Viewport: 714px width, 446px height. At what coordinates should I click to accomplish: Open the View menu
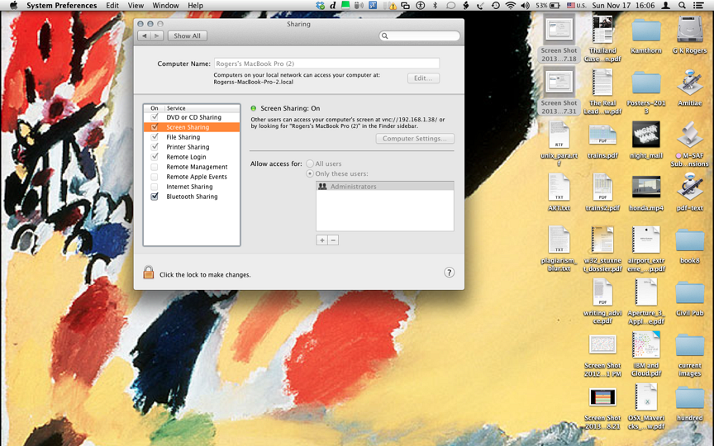136,6
